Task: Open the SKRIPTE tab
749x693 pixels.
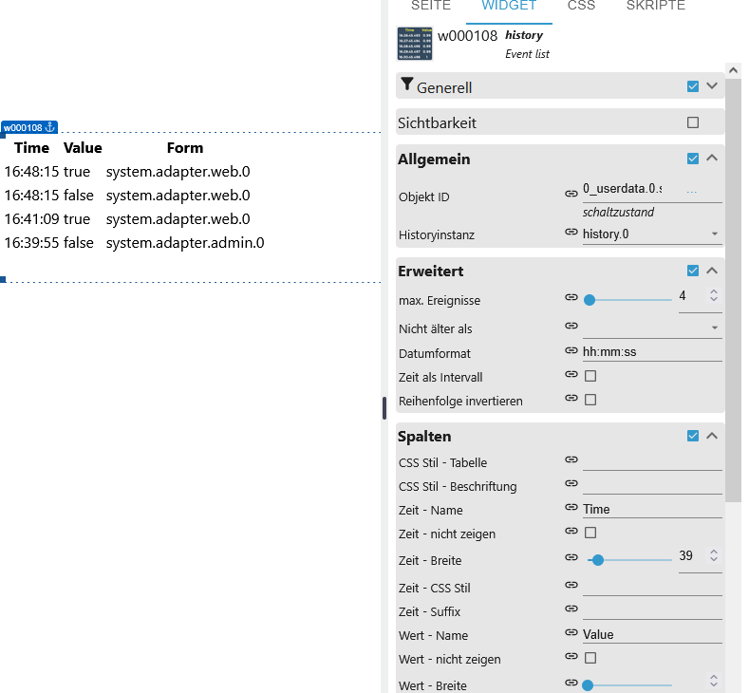Action: click(x=655, y=7)
